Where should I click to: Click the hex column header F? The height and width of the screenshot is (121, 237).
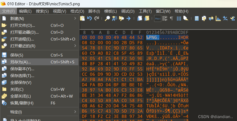(x=140, y=32)
